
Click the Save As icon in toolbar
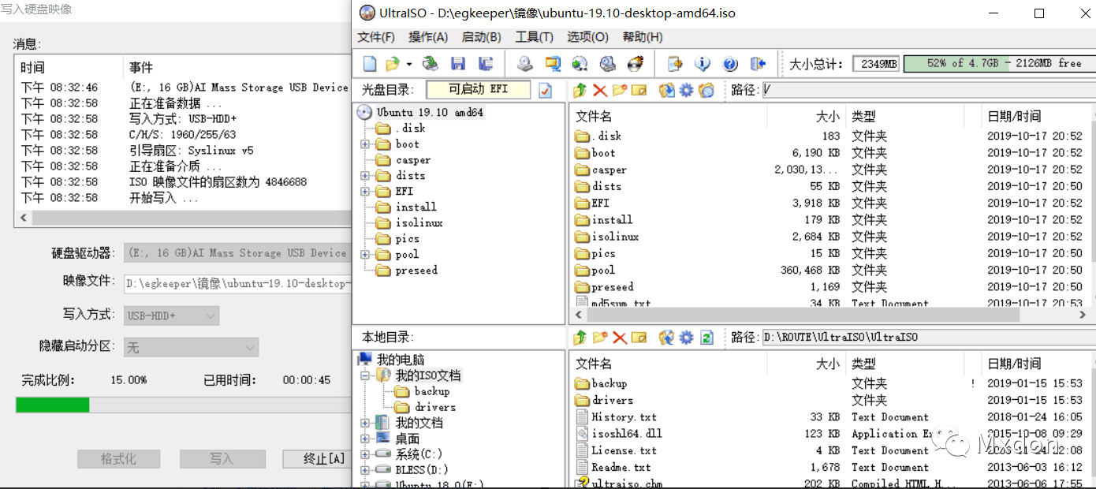point(486,64)
